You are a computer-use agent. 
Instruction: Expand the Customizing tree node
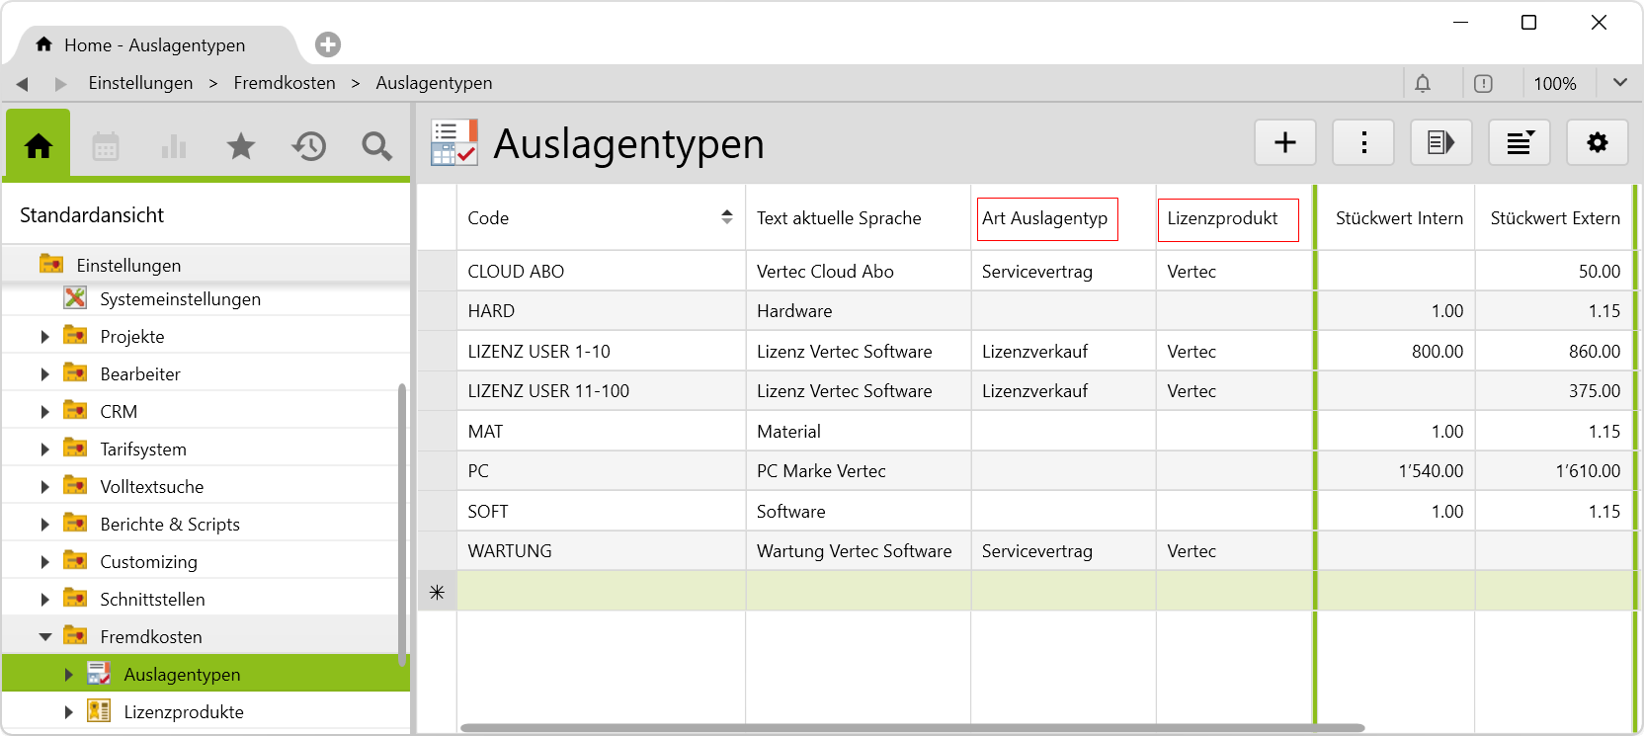[x=44, y=562]
